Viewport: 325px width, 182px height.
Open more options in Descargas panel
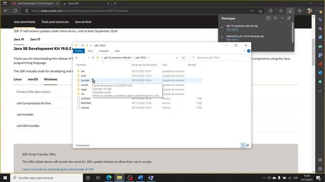point(282,18)
